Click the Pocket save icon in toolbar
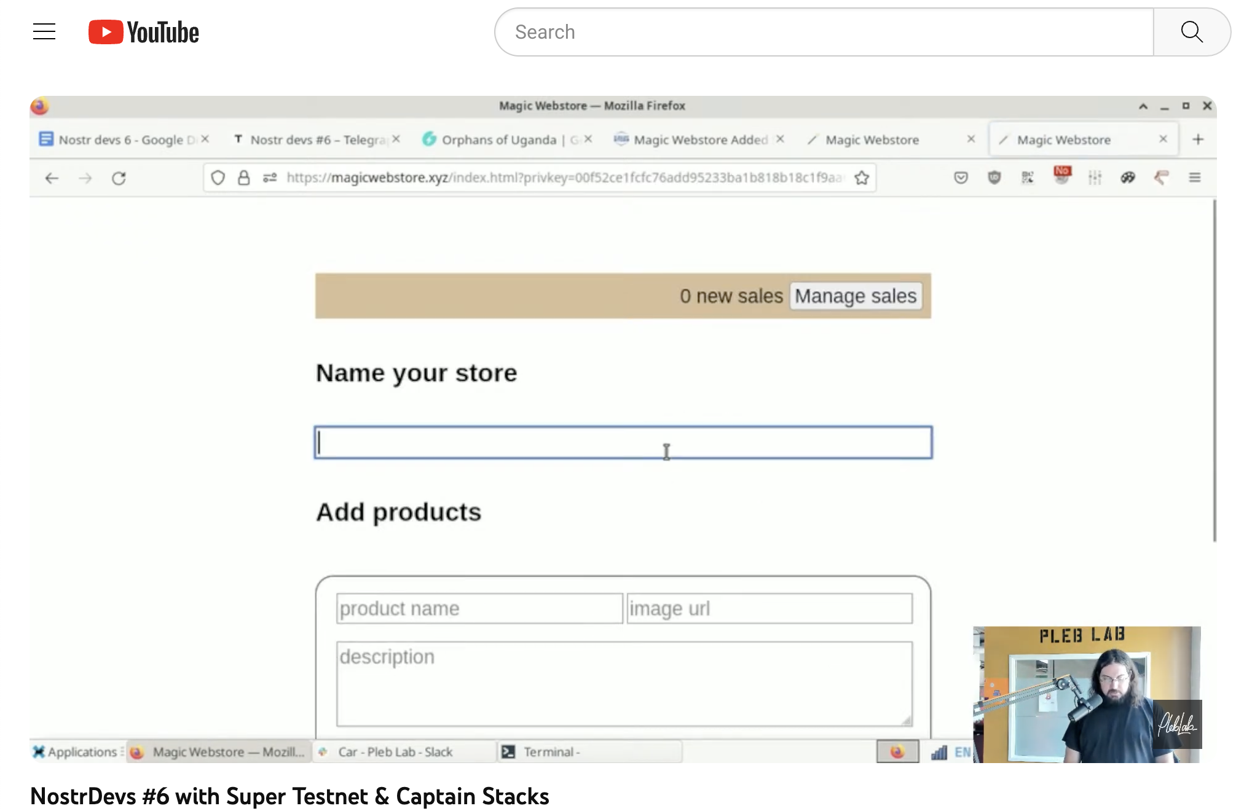Viewport: 1244px width, 811px height. [961, 178]
